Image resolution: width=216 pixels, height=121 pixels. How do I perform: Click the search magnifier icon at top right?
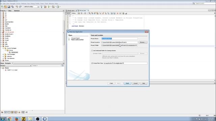194,3
